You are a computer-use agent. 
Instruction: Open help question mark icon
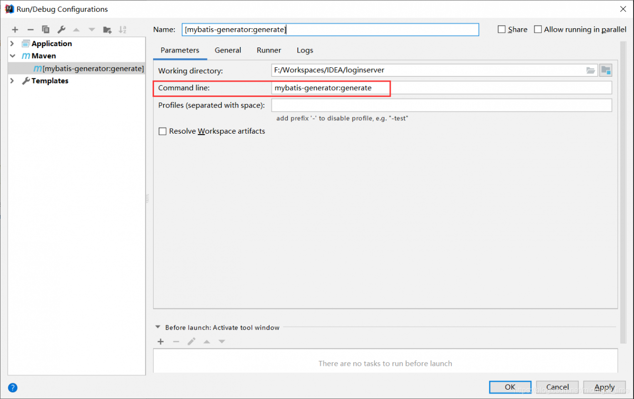click(x=13, y=388)
